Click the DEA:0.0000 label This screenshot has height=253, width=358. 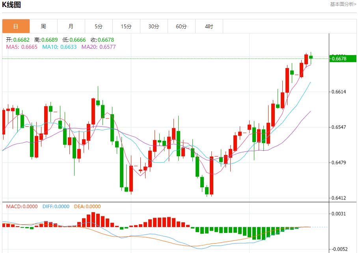point(88,206)
